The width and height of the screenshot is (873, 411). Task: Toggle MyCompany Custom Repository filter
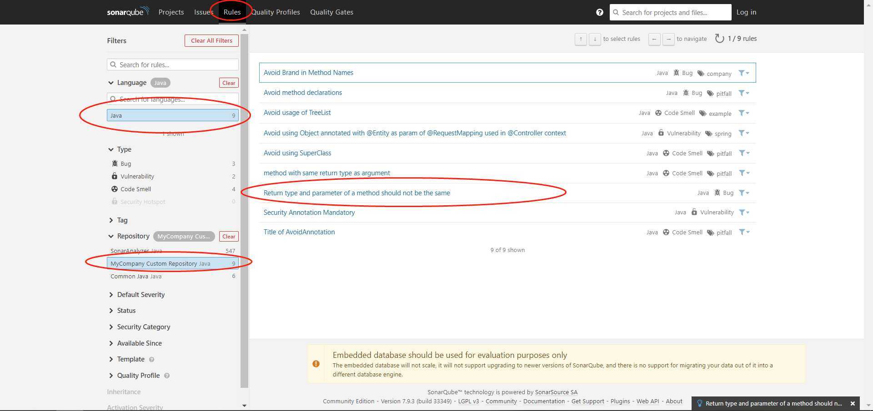coord(173,263)
